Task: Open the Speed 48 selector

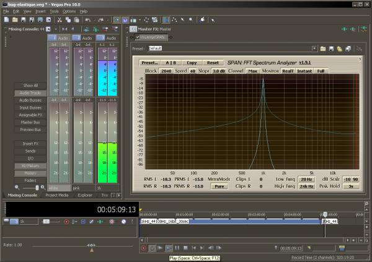Action: pyautogui.click(x=192, y=71)
